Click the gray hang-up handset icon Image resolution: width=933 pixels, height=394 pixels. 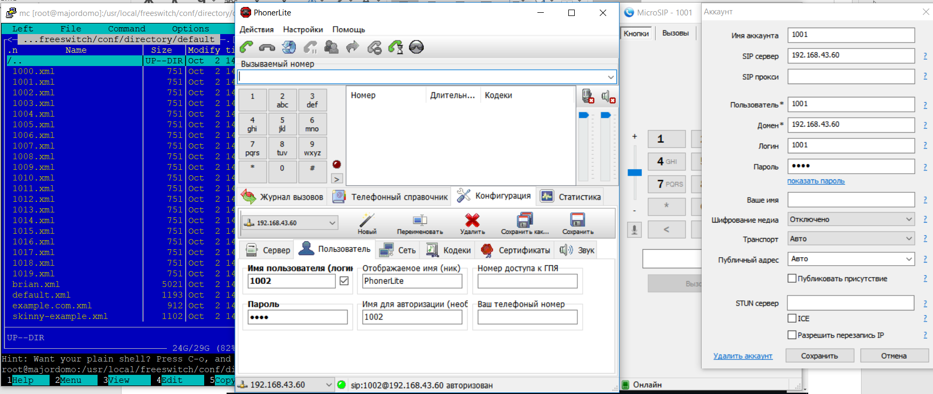point(267,48)
